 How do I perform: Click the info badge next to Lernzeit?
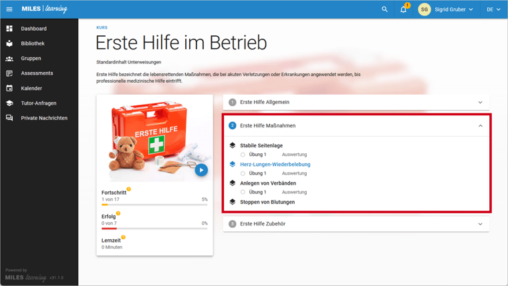click(x=124, y=237)
